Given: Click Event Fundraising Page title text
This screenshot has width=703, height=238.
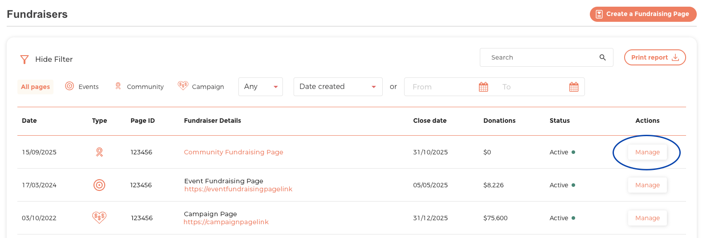Looking at the screenshot, I should pyautogui.click(x=224, y=181).
